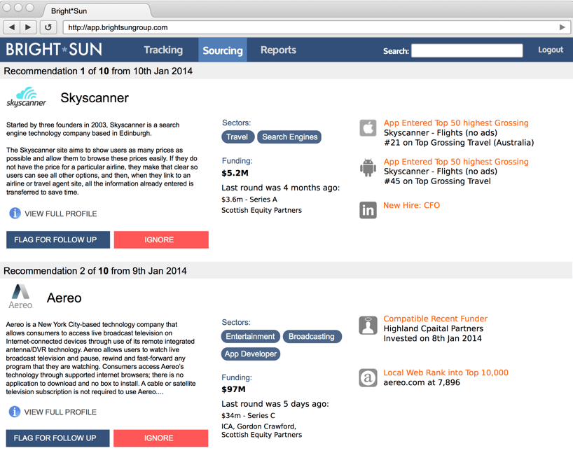Go forward with the browser forward arrow
This screenshot has width=573, height=453.
28,27
